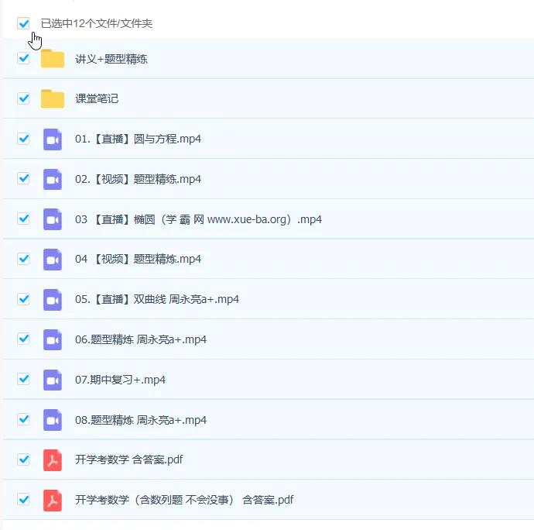Open 07.期中复习+.mp4 file name
534x530 pixels.
(120, 380)
